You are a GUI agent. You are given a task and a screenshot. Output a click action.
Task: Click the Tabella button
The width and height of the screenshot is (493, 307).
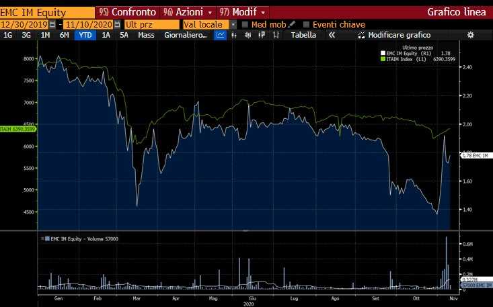tap(303, 35)
